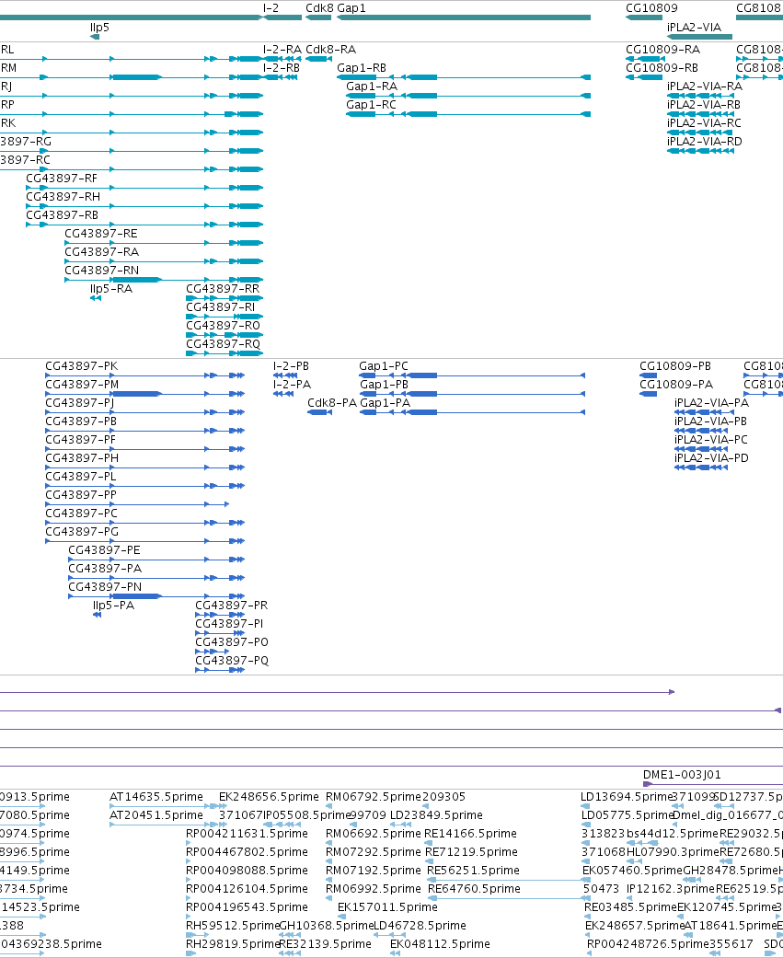
Task: Click the EK157011.5prime EST label
Action: coord(388,906)
